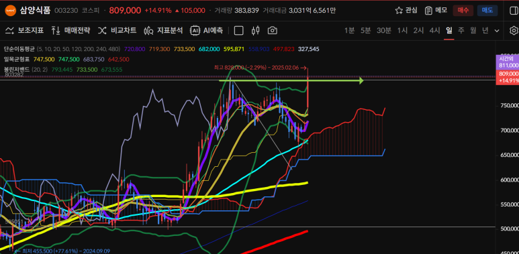The height and width of the screenshot is (254, 519).
Task: Select the 월 monthly timeframe tab
Action: (473, 31)
